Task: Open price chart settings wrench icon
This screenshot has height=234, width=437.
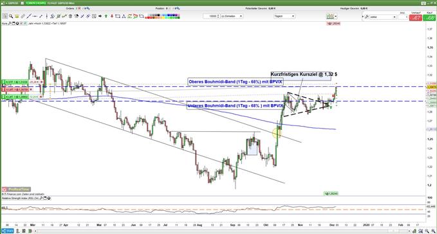Action: click(x=10, y=23)
